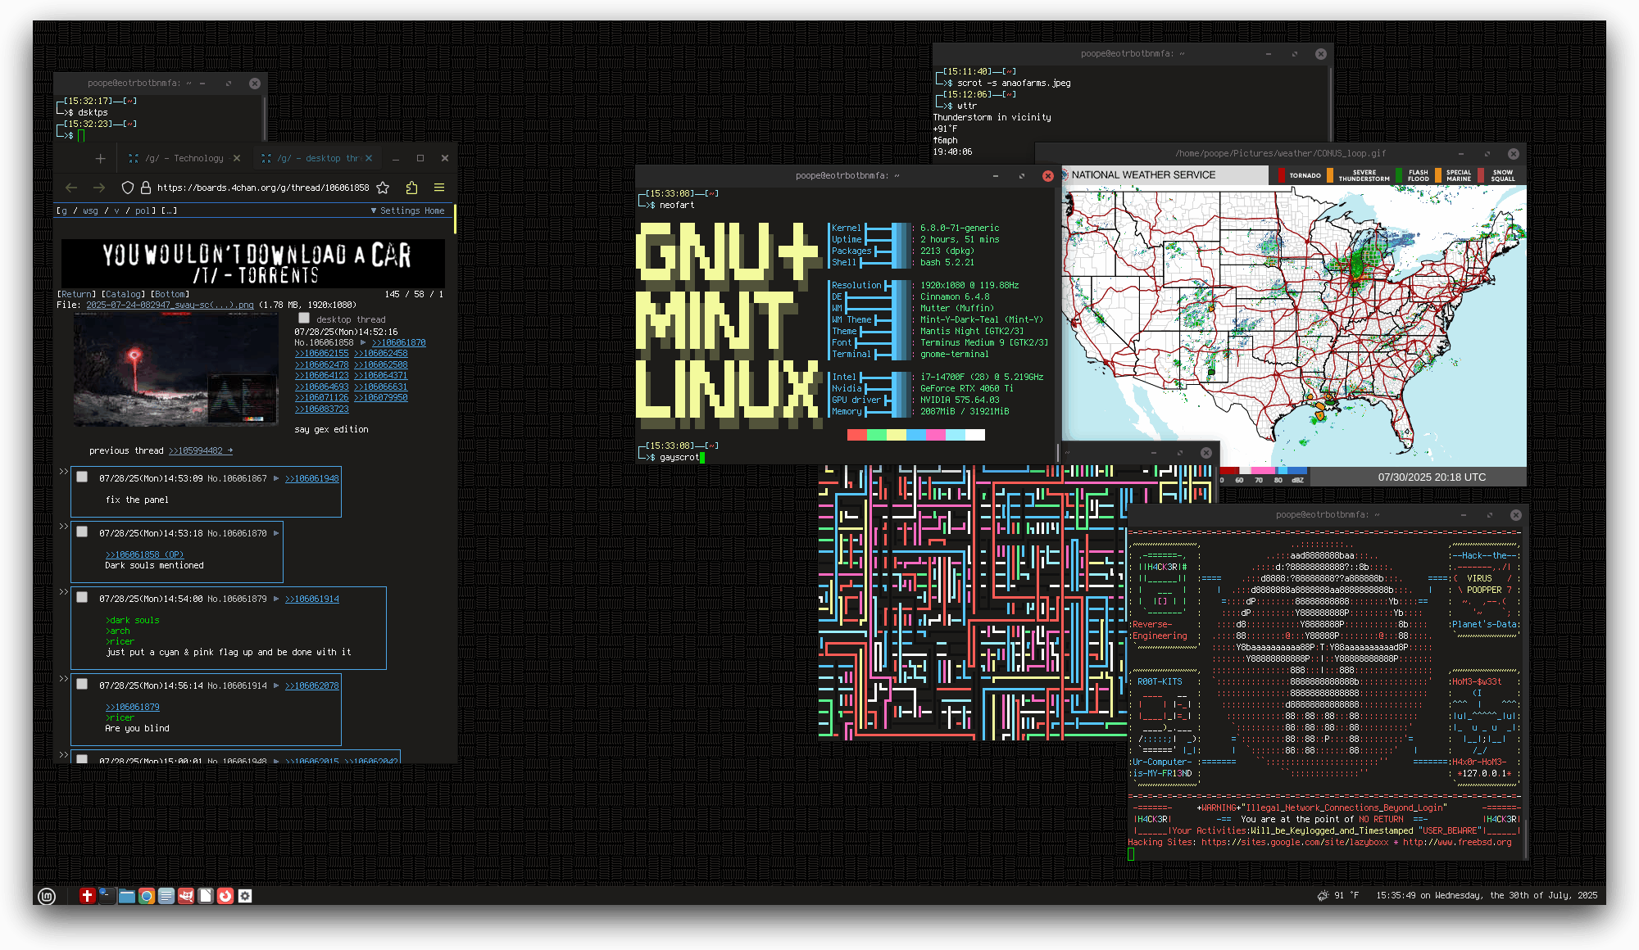The width and height of the screenshot is (1639, 950).
Task: Tick the checkbox on post No.106061867
Action: [82, 477]
